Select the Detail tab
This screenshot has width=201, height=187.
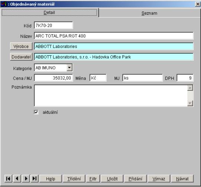pos(49,12)
